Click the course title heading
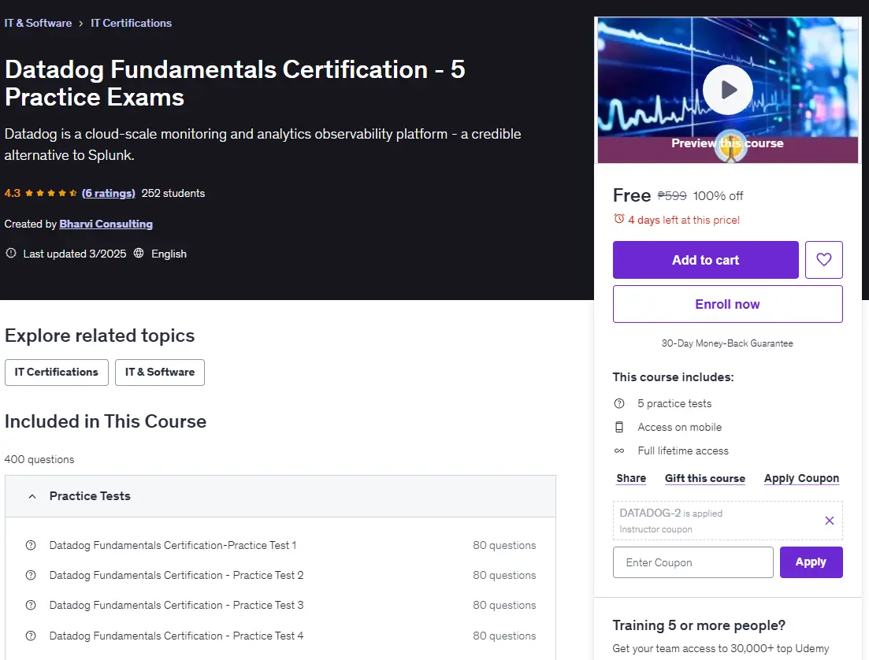 pos(235,83)
